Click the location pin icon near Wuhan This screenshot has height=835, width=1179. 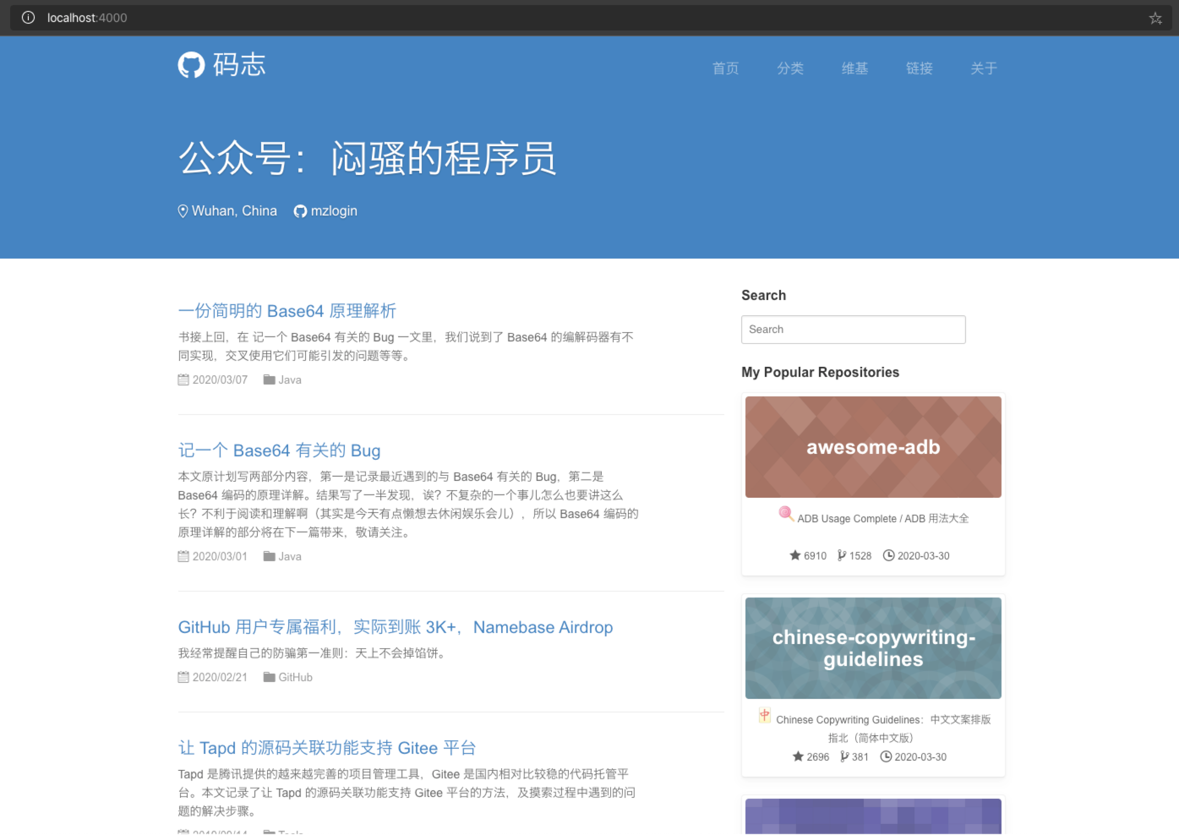[x=183, y=211]
